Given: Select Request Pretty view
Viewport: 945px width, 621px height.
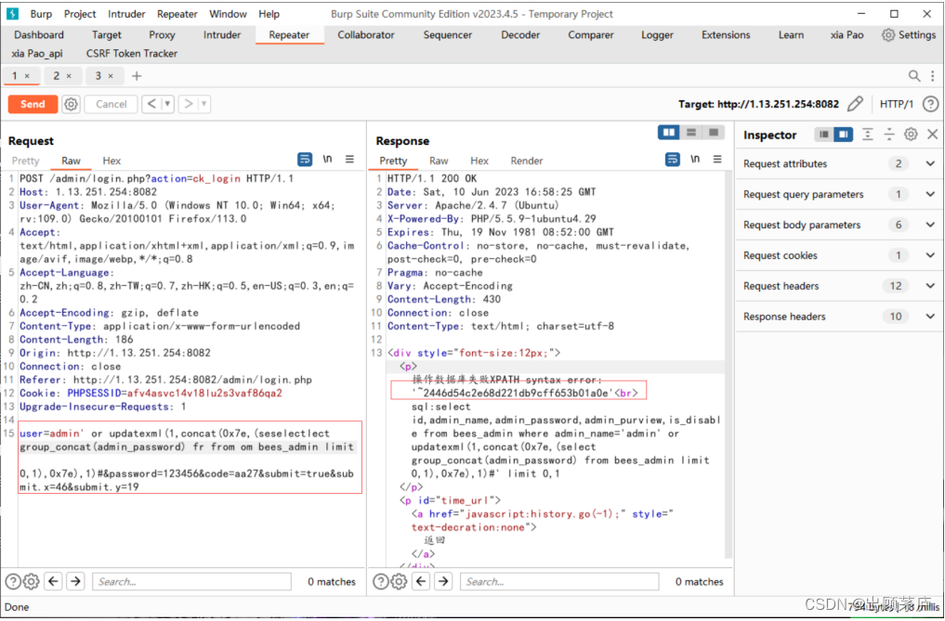Looking at the screenshot, I should [25, 161].
